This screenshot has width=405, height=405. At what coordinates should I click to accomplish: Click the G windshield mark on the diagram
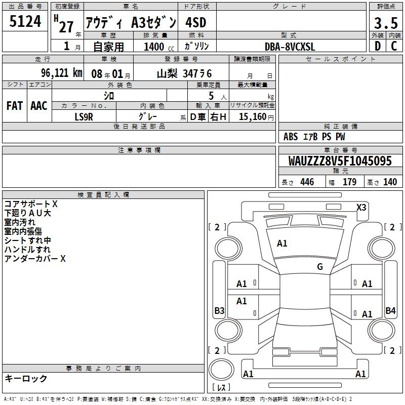[x=319, y=267]
